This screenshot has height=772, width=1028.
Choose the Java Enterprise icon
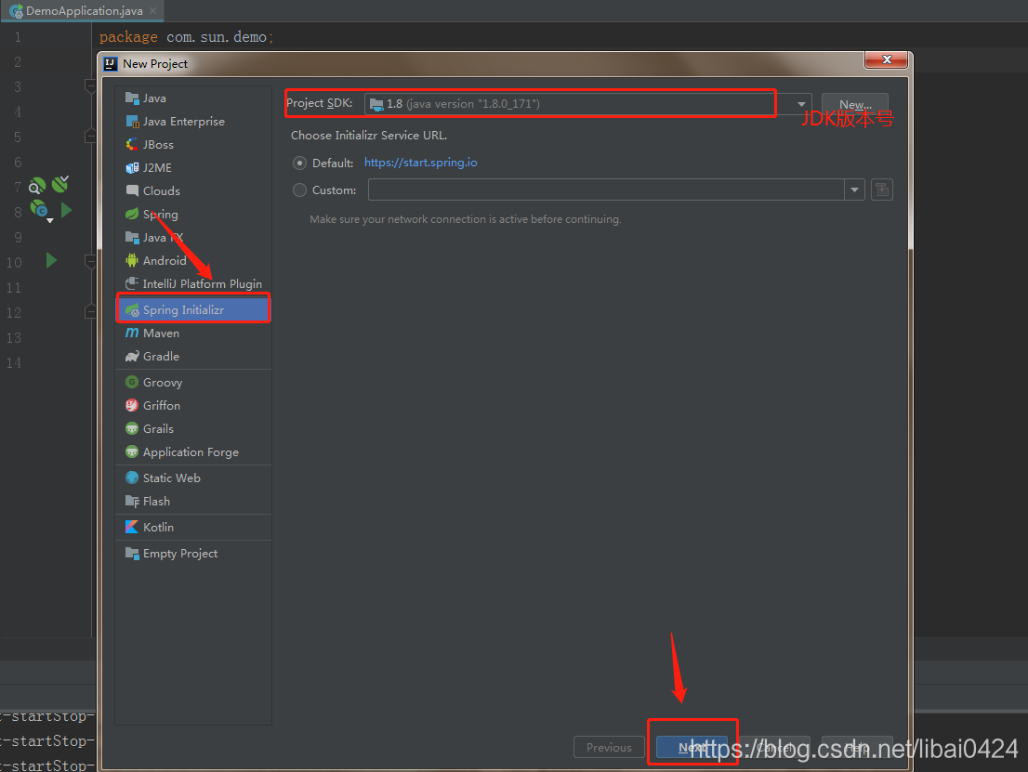132,122
